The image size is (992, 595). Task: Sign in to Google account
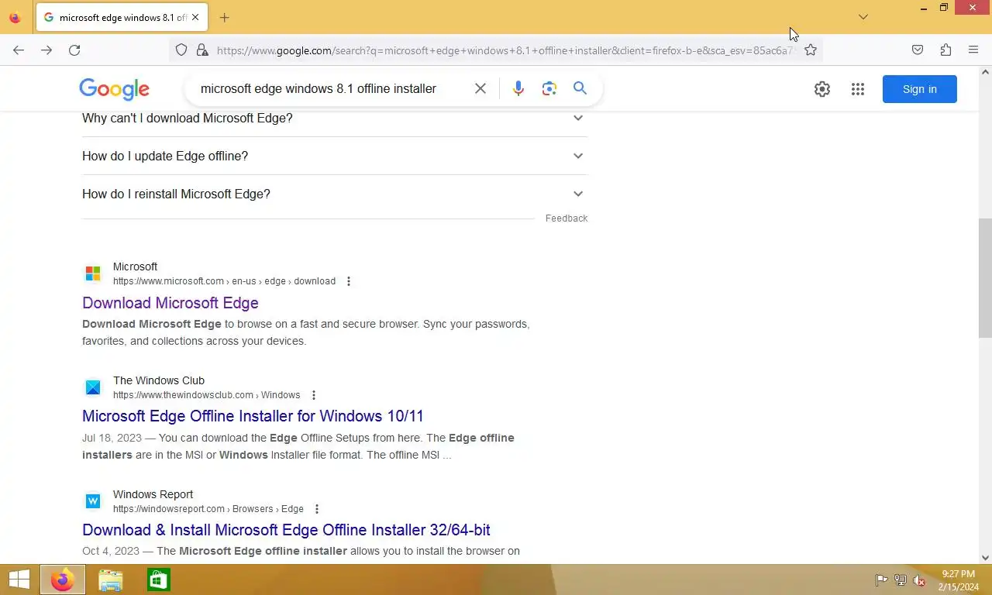tap(919, 89)
